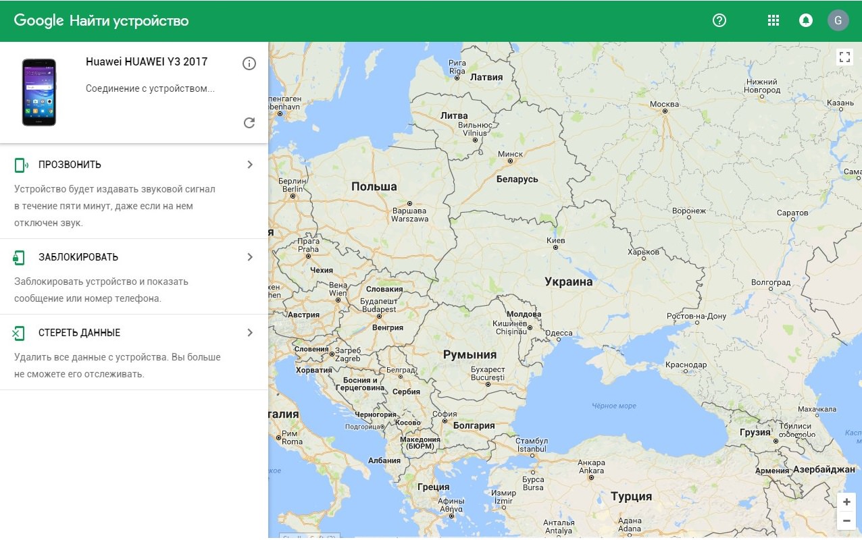Click the lock device icon
Screen dimensions: 862x540
coord(19,257)
